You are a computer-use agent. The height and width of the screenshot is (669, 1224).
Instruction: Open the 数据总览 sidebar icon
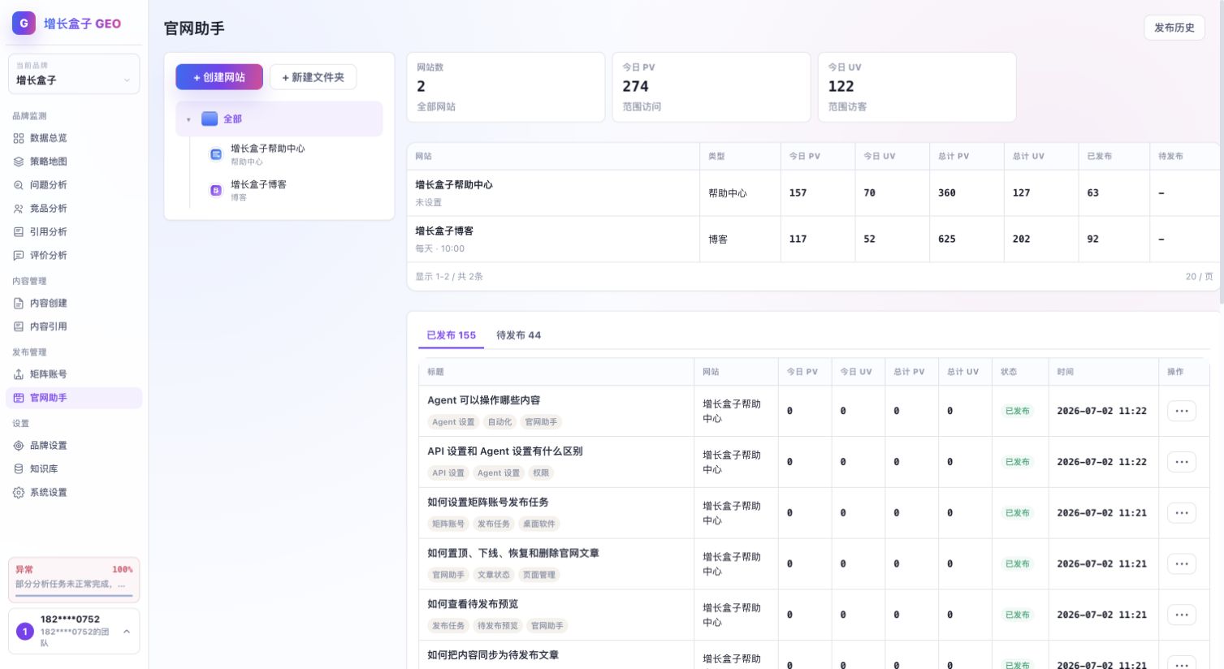point(19,138)
